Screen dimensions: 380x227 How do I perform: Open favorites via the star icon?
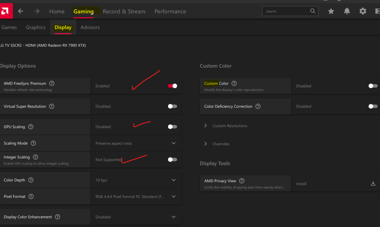[x=331, y=11]
